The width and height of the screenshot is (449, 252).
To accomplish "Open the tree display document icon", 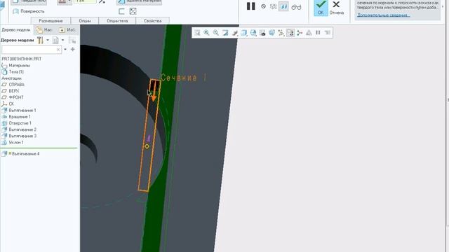I will pos(55,41).
